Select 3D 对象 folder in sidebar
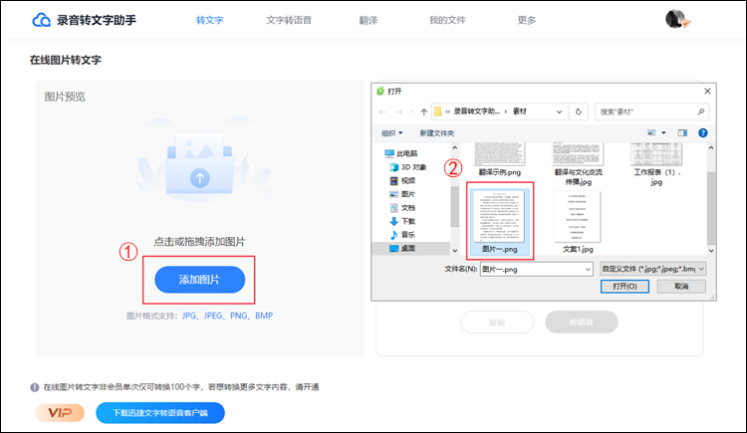Viewport: 747px width, 433px height. [407, 167]
